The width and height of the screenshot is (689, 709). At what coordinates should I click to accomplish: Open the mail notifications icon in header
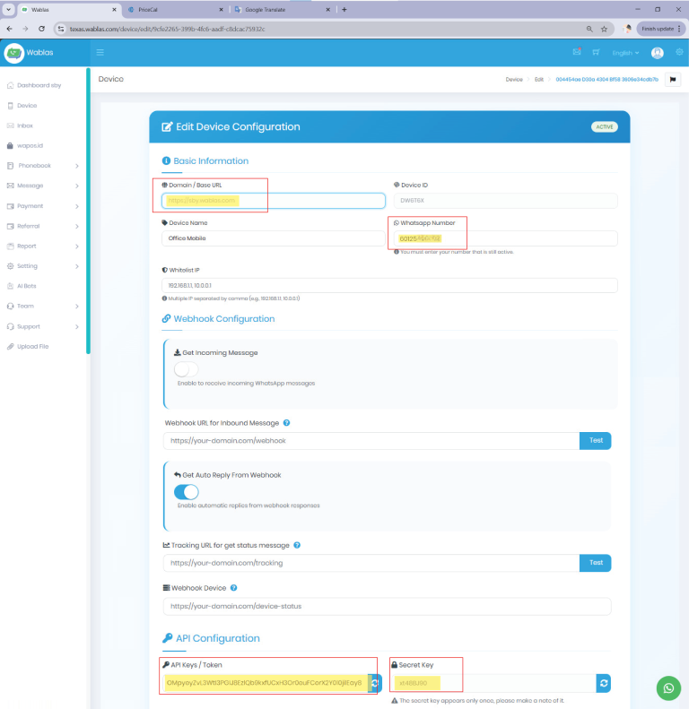[577, 53]
